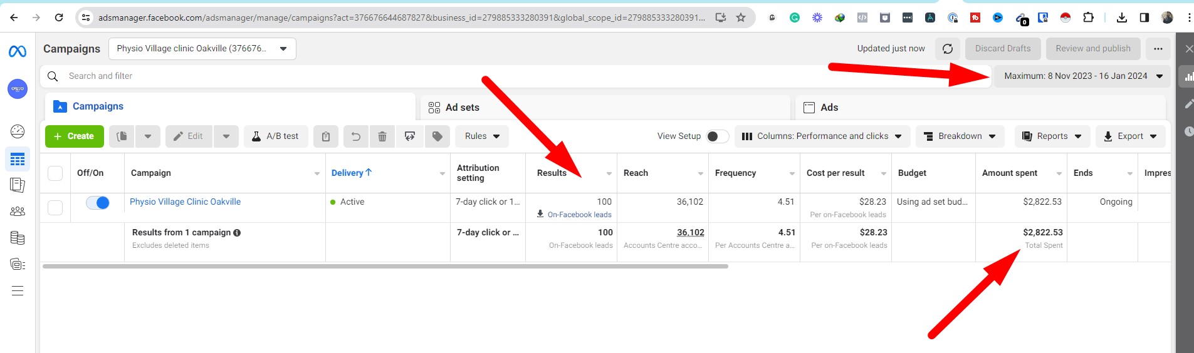Sort by Amount spent column header
The height and width of the screenshot is (353, 1194).
(1010, 173)
